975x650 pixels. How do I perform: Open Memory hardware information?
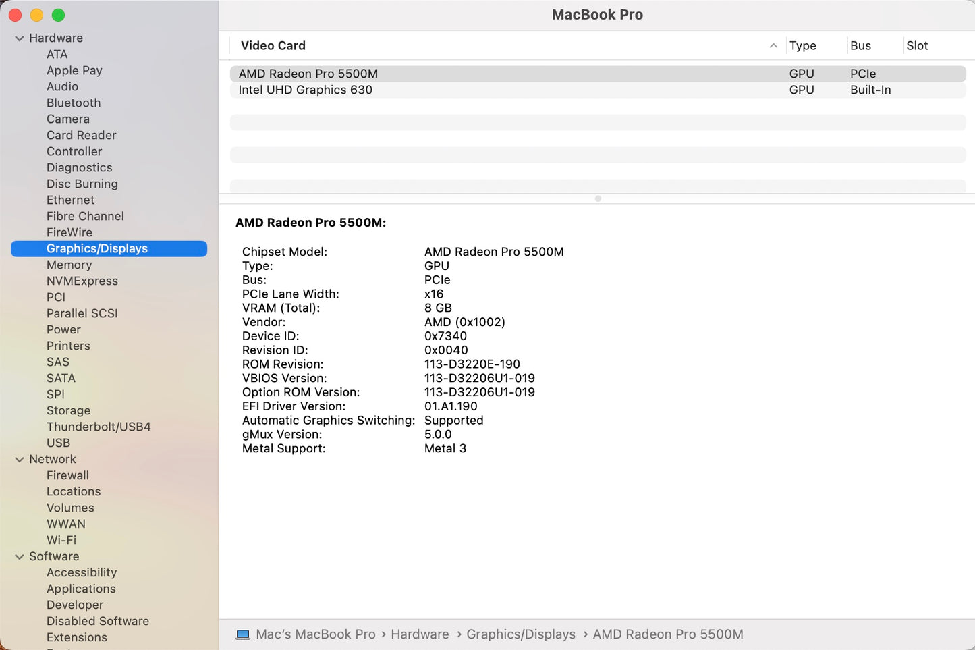(69, 265)
